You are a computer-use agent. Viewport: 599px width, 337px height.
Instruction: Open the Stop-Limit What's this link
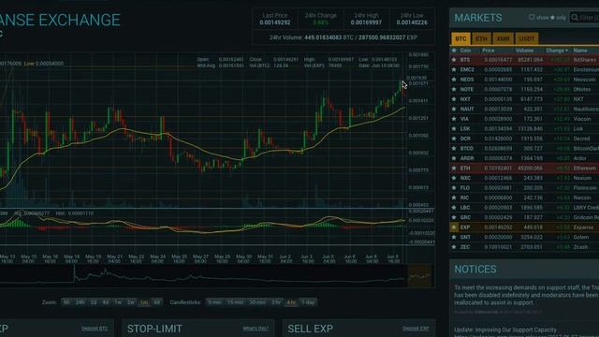tap(256, 329)
